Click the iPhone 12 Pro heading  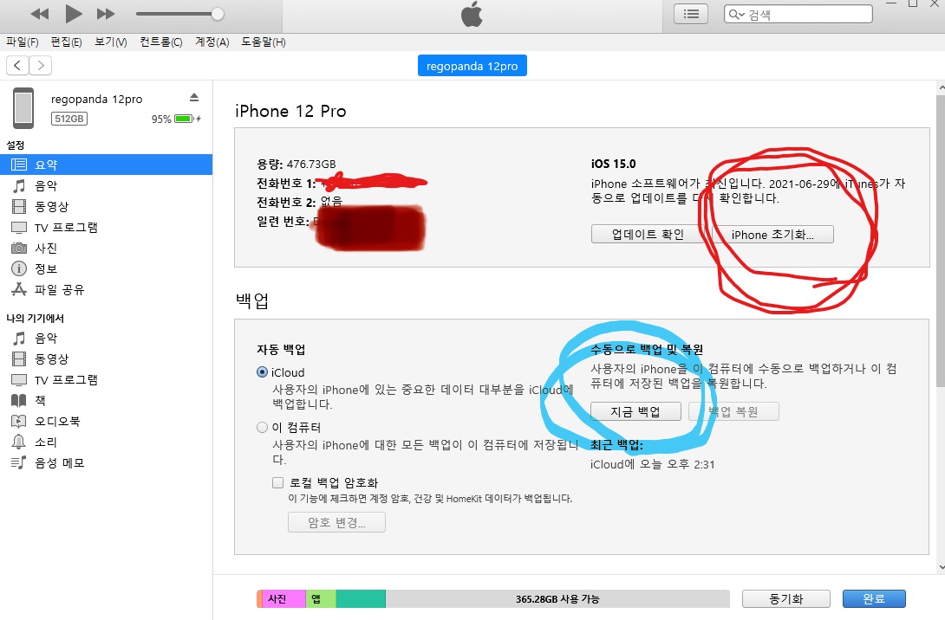290,111
